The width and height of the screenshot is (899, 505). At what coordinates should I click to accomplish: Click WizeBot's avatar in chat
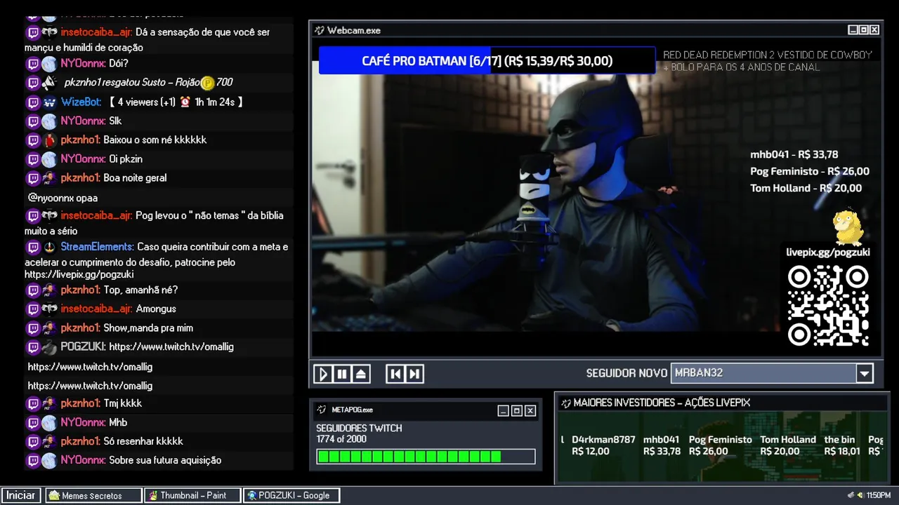[x=49, y=102]
